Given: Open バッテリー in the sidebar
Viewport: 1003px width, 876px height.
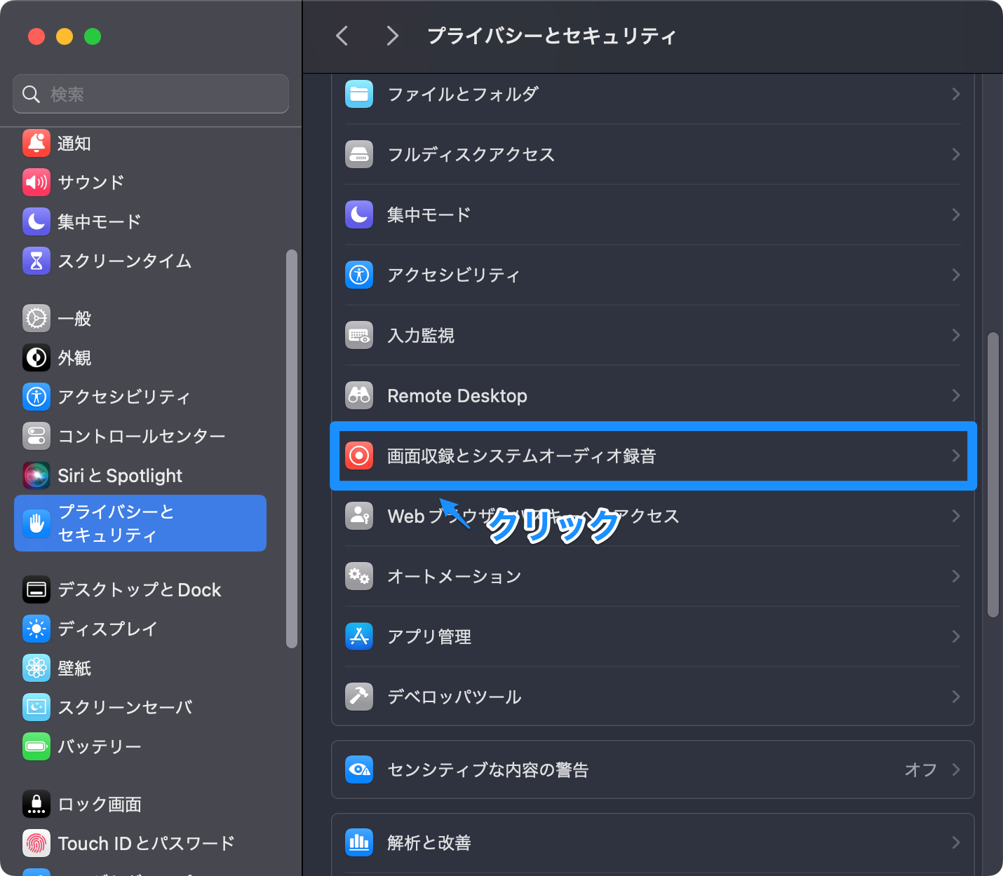Looking at the screenshot, I should tap(140, 747).
